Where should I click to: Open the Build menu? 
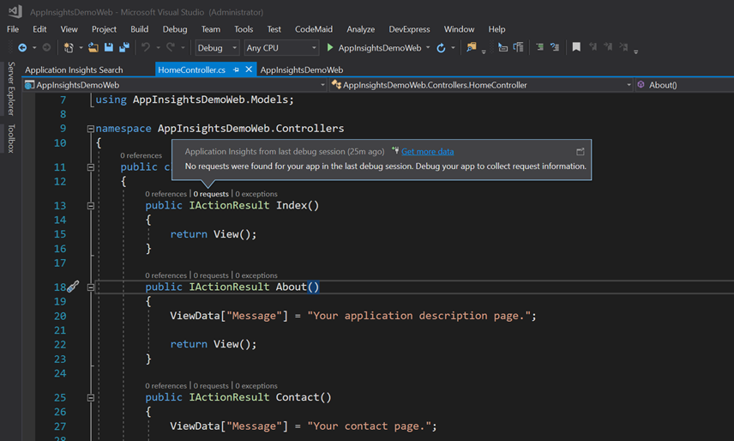[x=140, y=29]
